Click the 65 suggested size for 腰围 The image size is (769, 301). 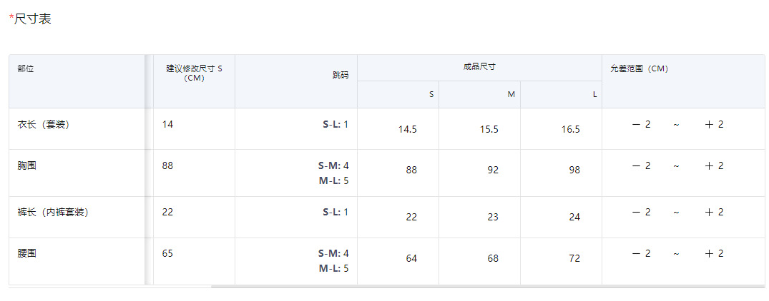pos(167,253)
